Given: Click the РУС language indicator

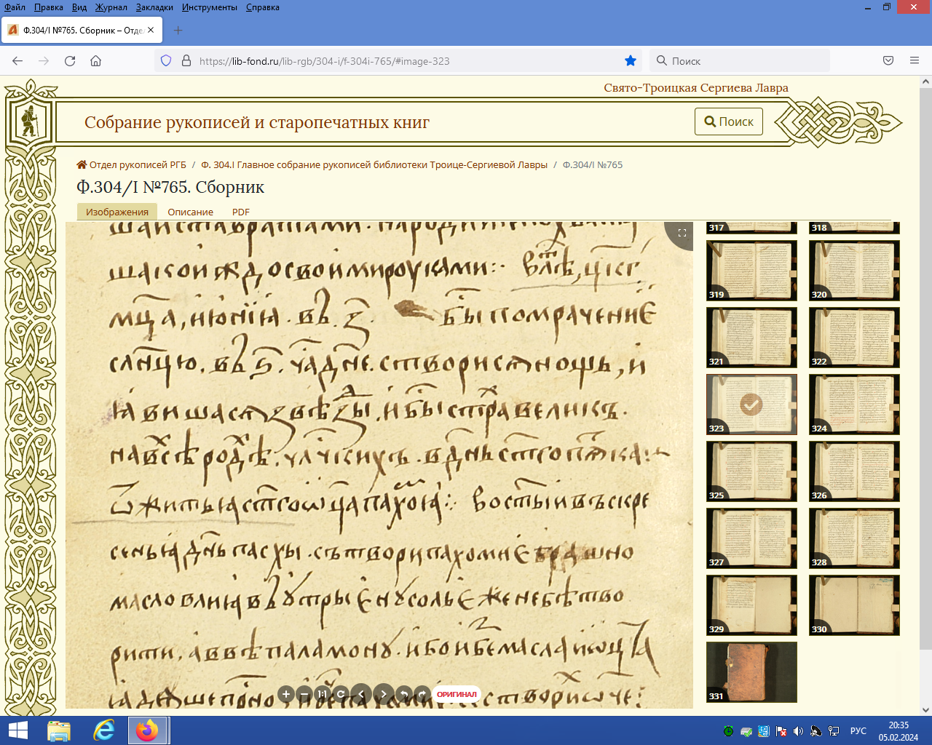Looking at the screenshot, I should (x=858, y=731).
